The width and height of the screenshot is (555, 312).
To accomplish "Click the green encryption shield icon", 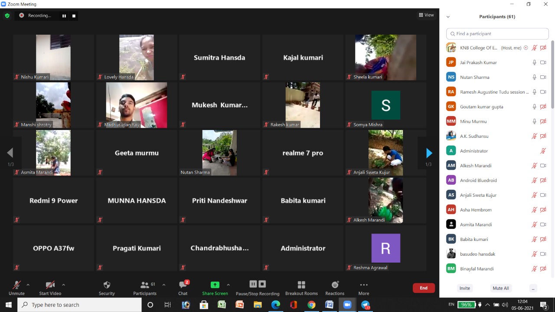I will click(x=7, y=16).
